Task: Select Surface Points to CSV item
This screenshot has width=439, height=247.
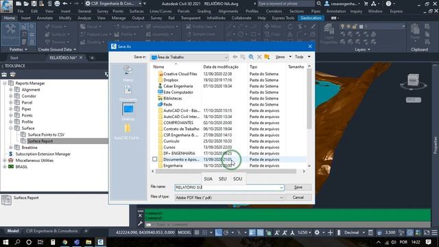Action: [46, 134]
